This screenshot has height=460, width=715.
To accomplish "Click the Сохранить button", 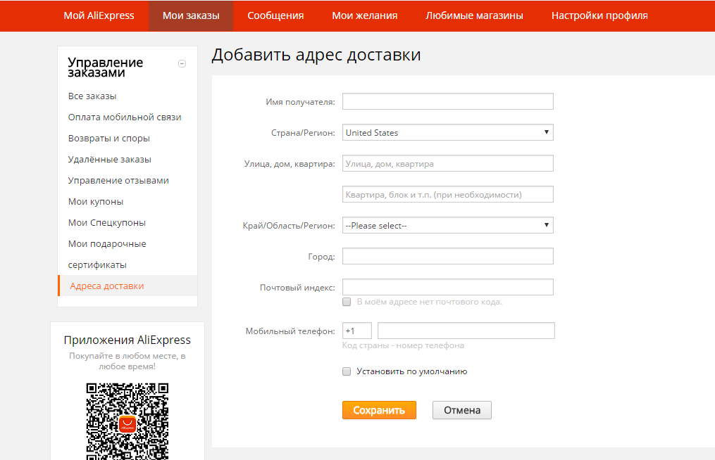I will click(380, 410).
